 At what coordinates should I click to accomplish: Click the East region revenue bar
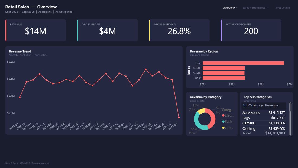point(243,63)
